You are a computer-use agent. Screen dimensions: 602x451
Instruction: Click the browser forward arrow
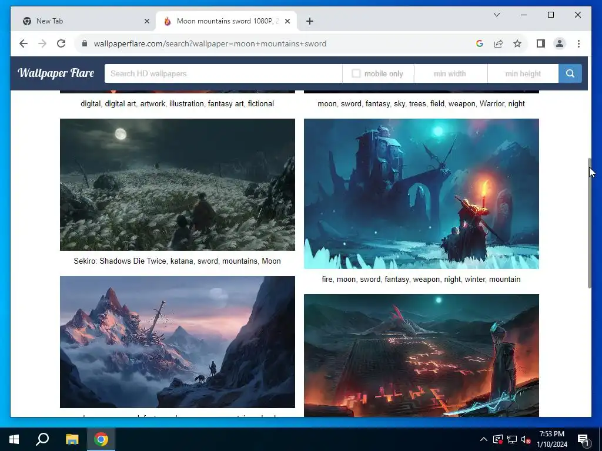tap(42, 43)
